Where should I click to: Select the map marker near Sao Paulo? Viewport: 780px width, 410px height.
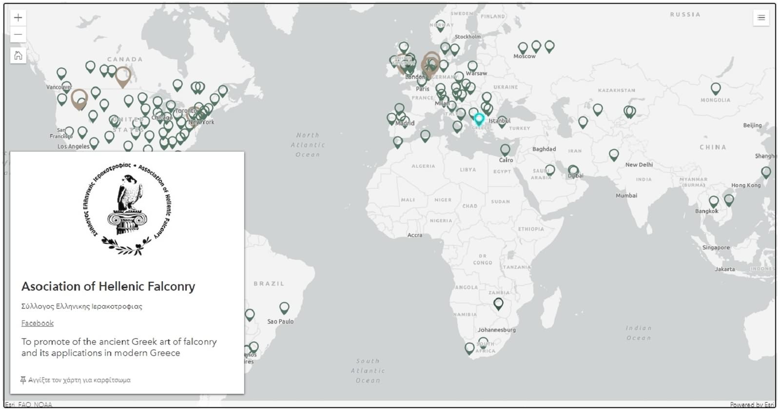pyautogui.click(x=284, y=307)
